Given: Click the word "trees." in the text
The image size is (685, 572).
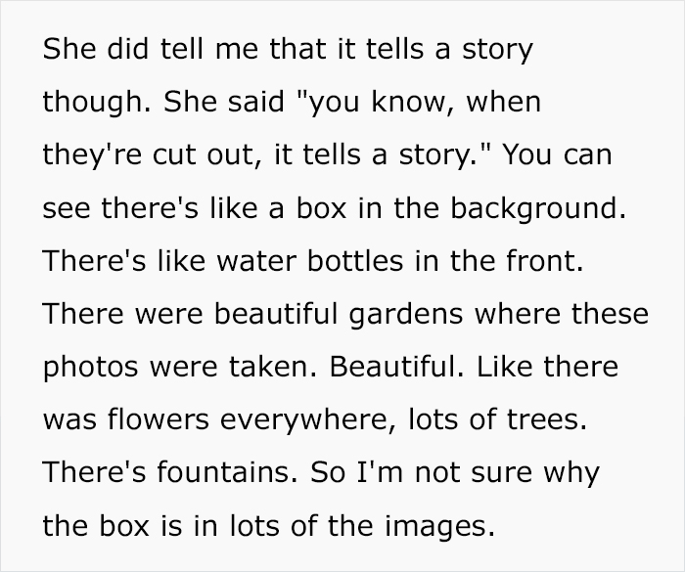Looking at the screenshot, I should click(546, 419).
